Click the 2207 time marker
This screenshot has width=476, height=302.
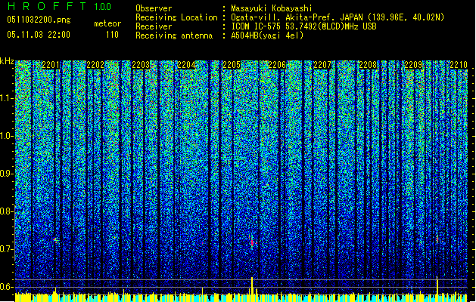[322, 65]
